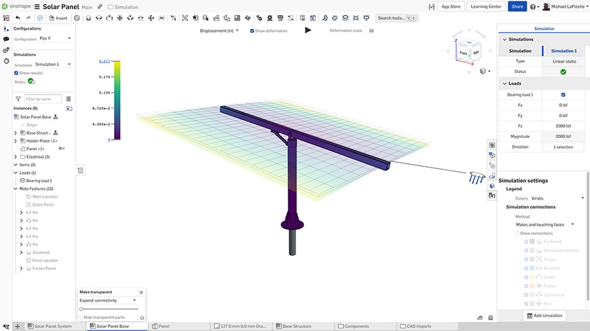Click the comments speech bubble icon
Screen dimensions: 590x331
tap(6, 39)
